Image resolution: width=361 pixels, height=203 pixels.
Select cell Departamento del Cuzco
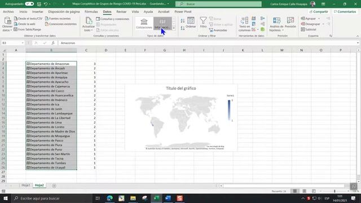(51, 91)
